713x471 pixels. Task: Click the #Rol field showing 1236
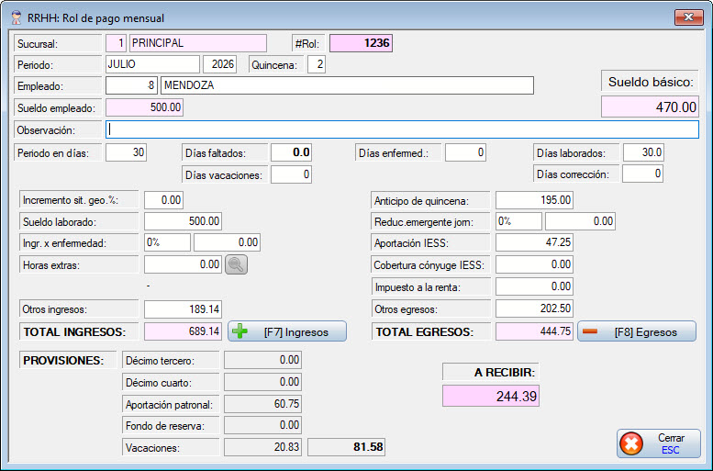coord(361,43)
